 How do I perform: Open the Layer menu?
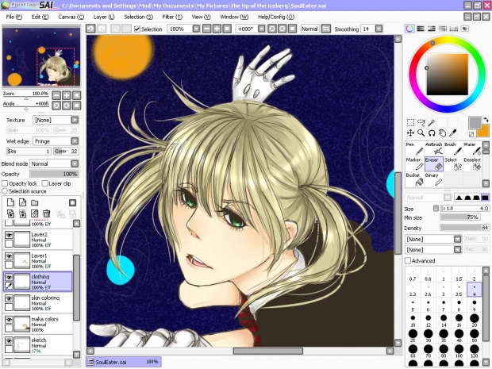104,17
